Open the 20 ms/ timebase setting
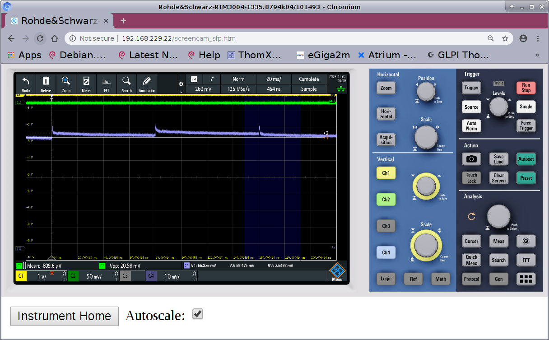The width and height of the screenshot is (549, 340). (x=274, y=79)
